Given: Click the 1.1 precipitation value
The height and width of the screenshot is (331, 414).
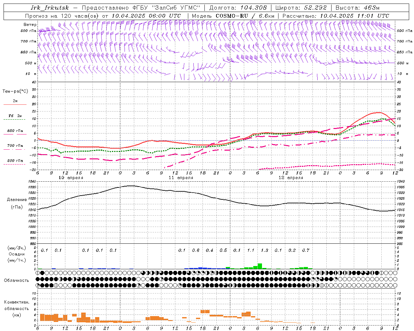Looking at the screenshot, I should click(x=251, y=250).
